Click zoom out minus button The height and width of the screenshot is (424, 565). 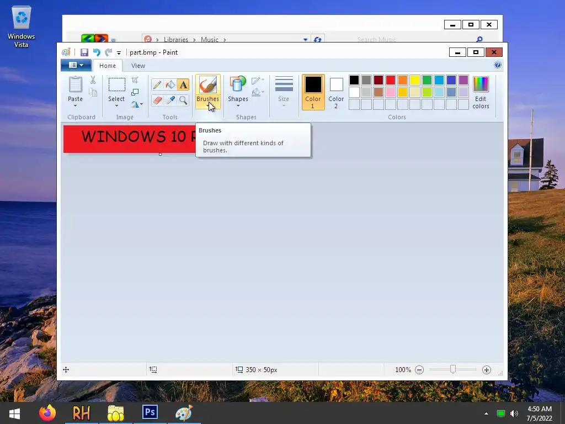coord(419,369)
